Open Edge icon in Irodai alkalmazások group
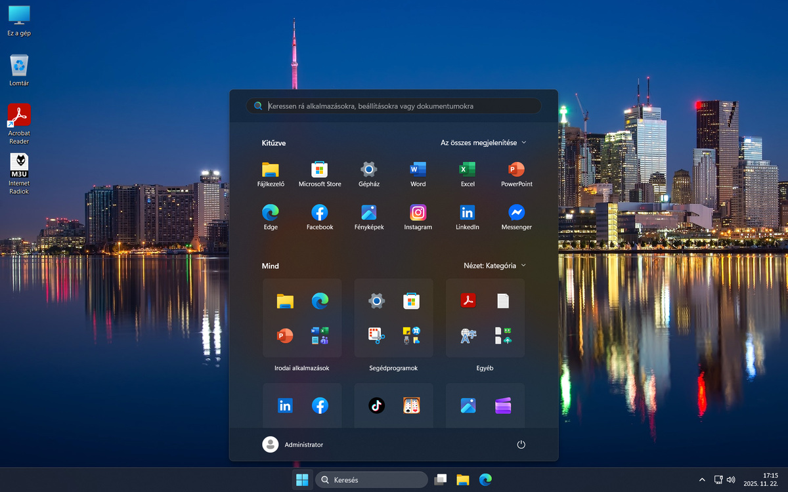 coord(320,301)
